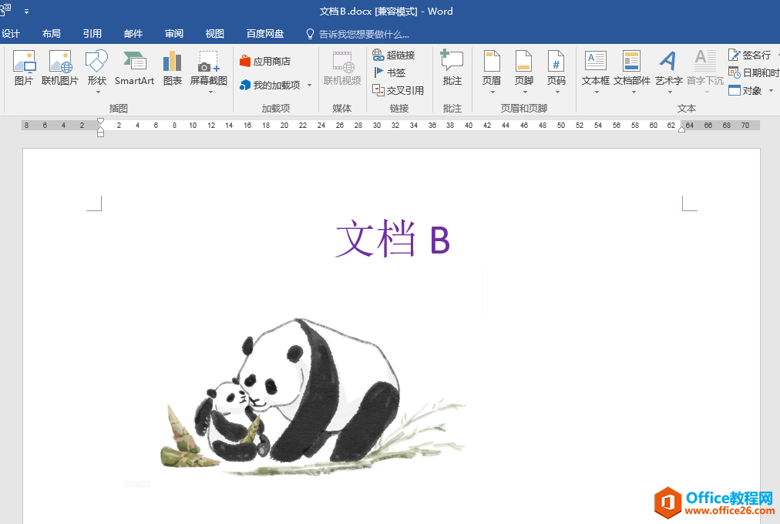
Task: Insert a 超链接 hyperlink
Action: 394,55
